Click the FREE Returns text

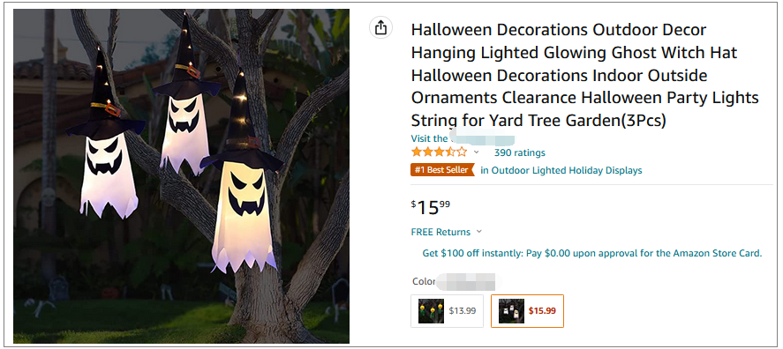440,232
